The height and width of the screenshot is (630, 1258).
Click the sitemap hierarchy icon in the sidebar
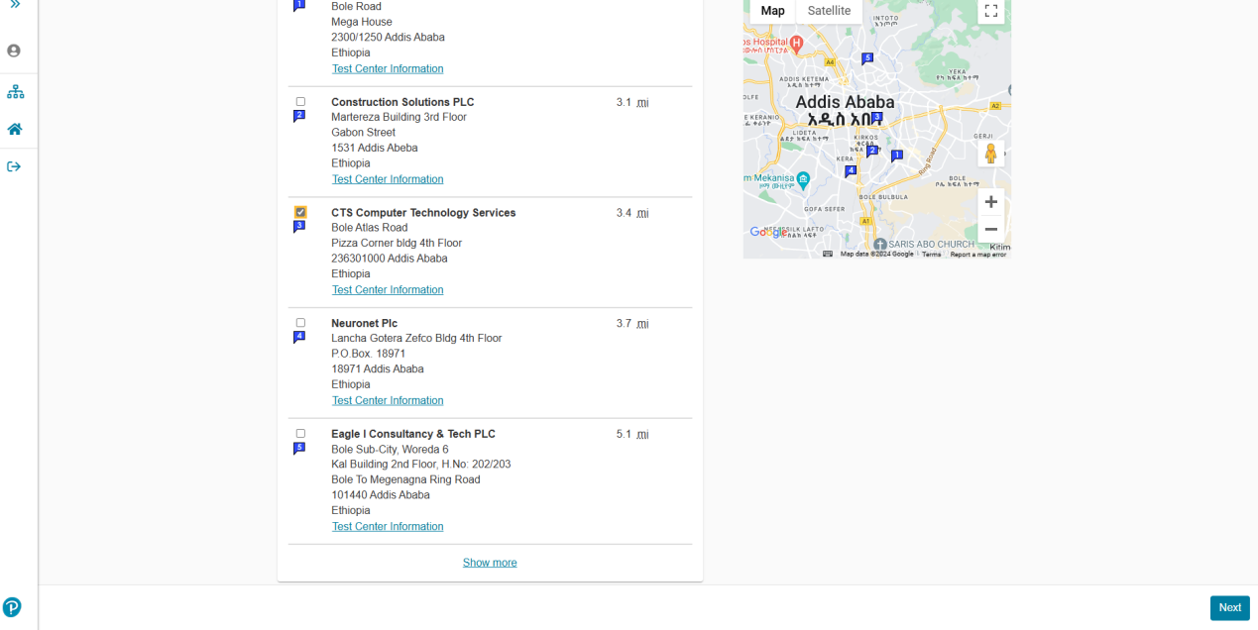pos(14,90)
